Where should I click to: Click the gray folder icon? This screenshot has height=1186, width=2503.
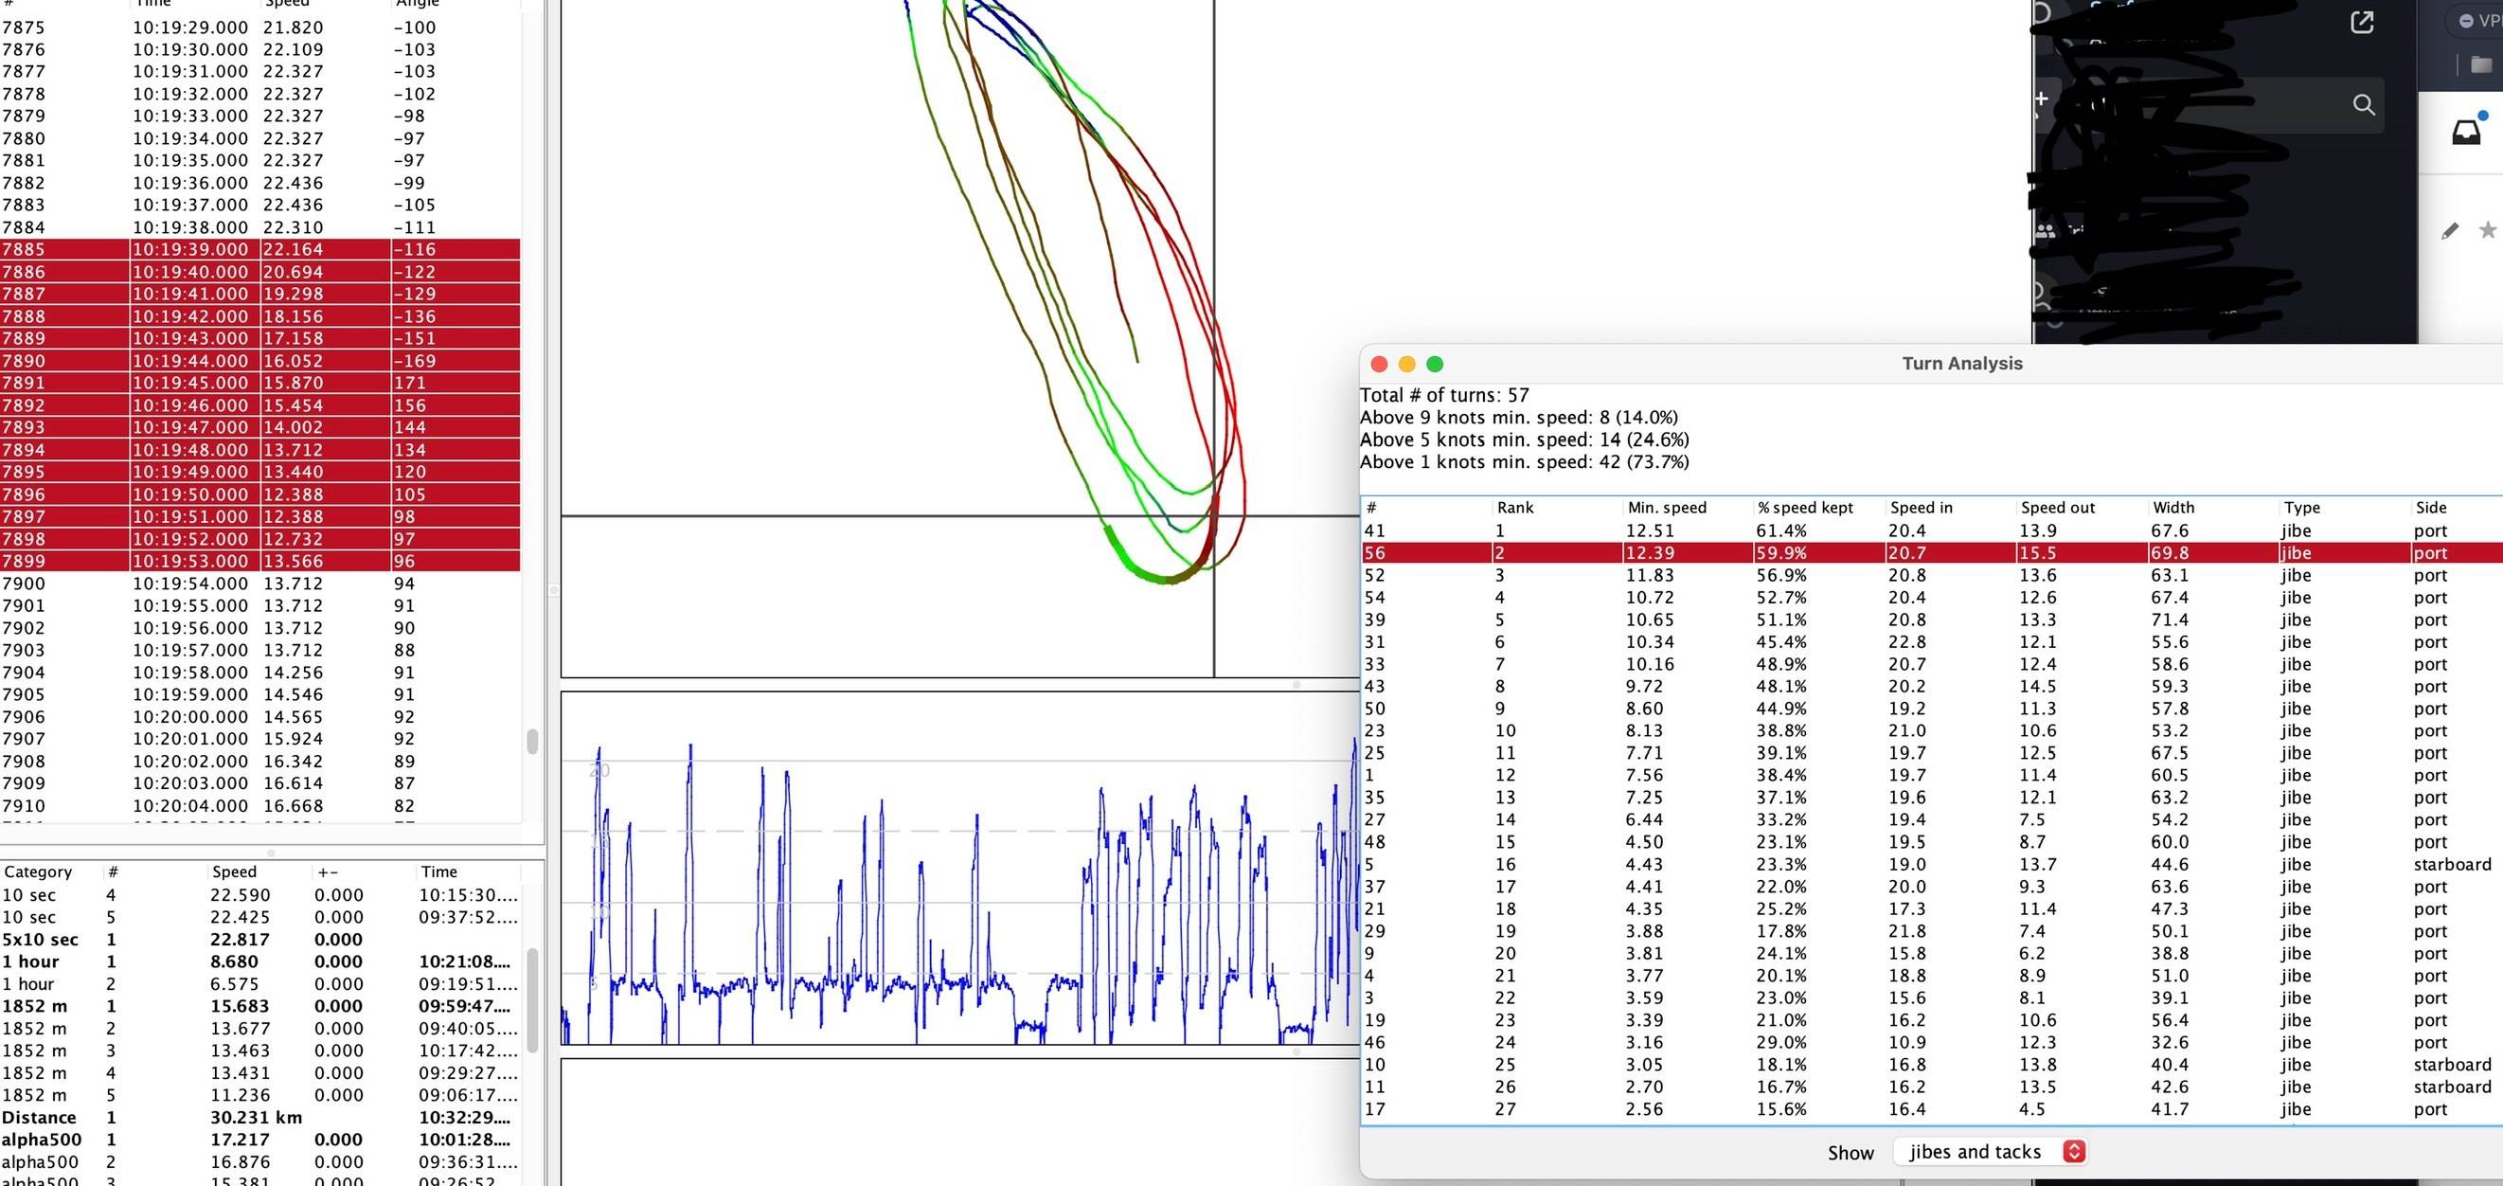click(x=2480, y=65)
